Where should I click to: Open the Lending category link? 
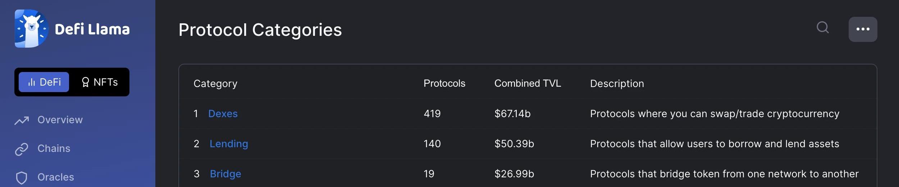pos(229,144)
